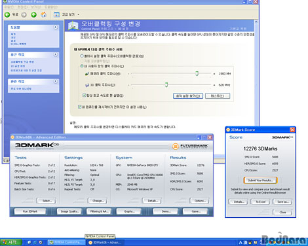Click Details... under System in 3DMark06
This screenshot has height=246, width=308.
point(152,201)
